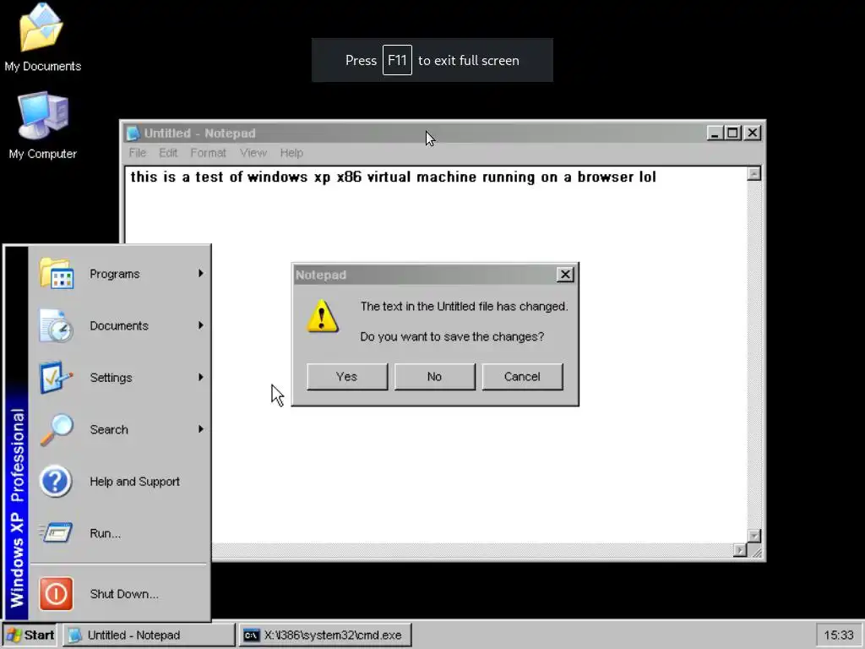
Task: Switch to Untitled - Notepad taskbar button
Action: (x=149, y=635)
